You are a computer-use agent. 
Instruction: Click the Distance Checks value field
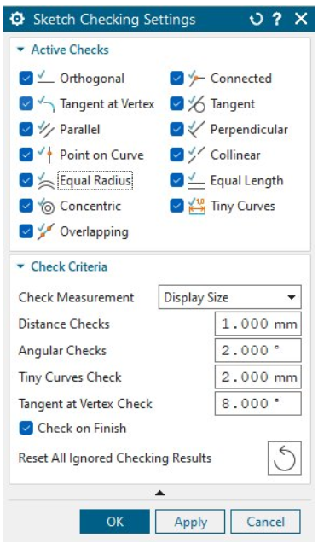tap(257, 324)
